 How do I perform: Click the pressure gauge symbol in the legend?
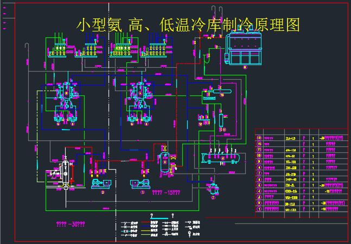(189, 234)
